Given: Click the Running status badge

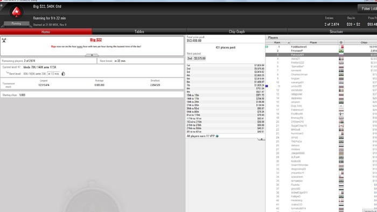Looking at the screenshot, I should 16,24.
